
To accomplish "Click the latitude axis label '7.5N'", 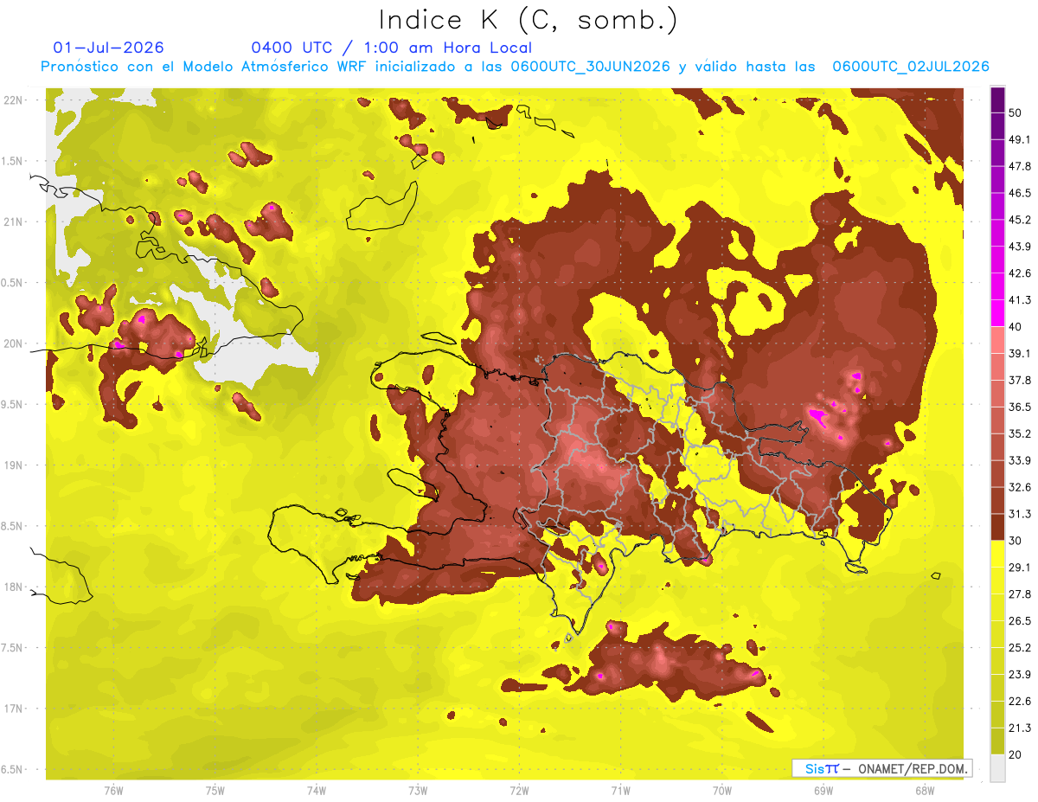I will [x=13, y=648].
